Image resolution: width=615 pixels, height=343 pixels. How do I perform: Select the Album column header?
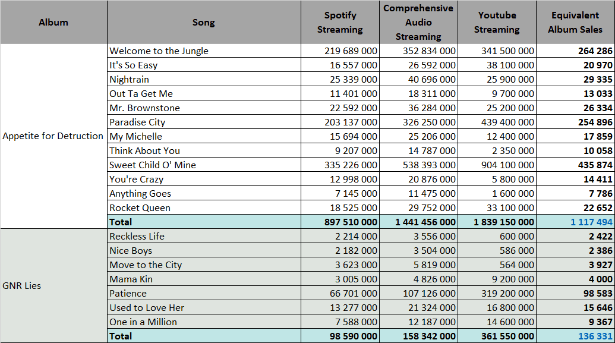pyautogui.click(x=53, y=22)
